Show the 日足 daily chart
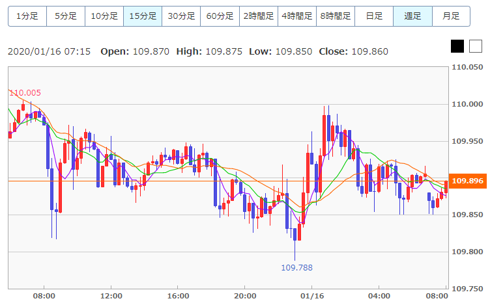This screenshot has height=303, width=490. (x=374, y=16)
